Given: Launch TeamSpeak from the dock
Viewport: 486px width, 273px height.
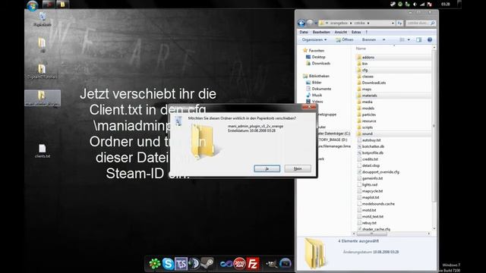Looking at the screenshot, I should click(181, 264).
